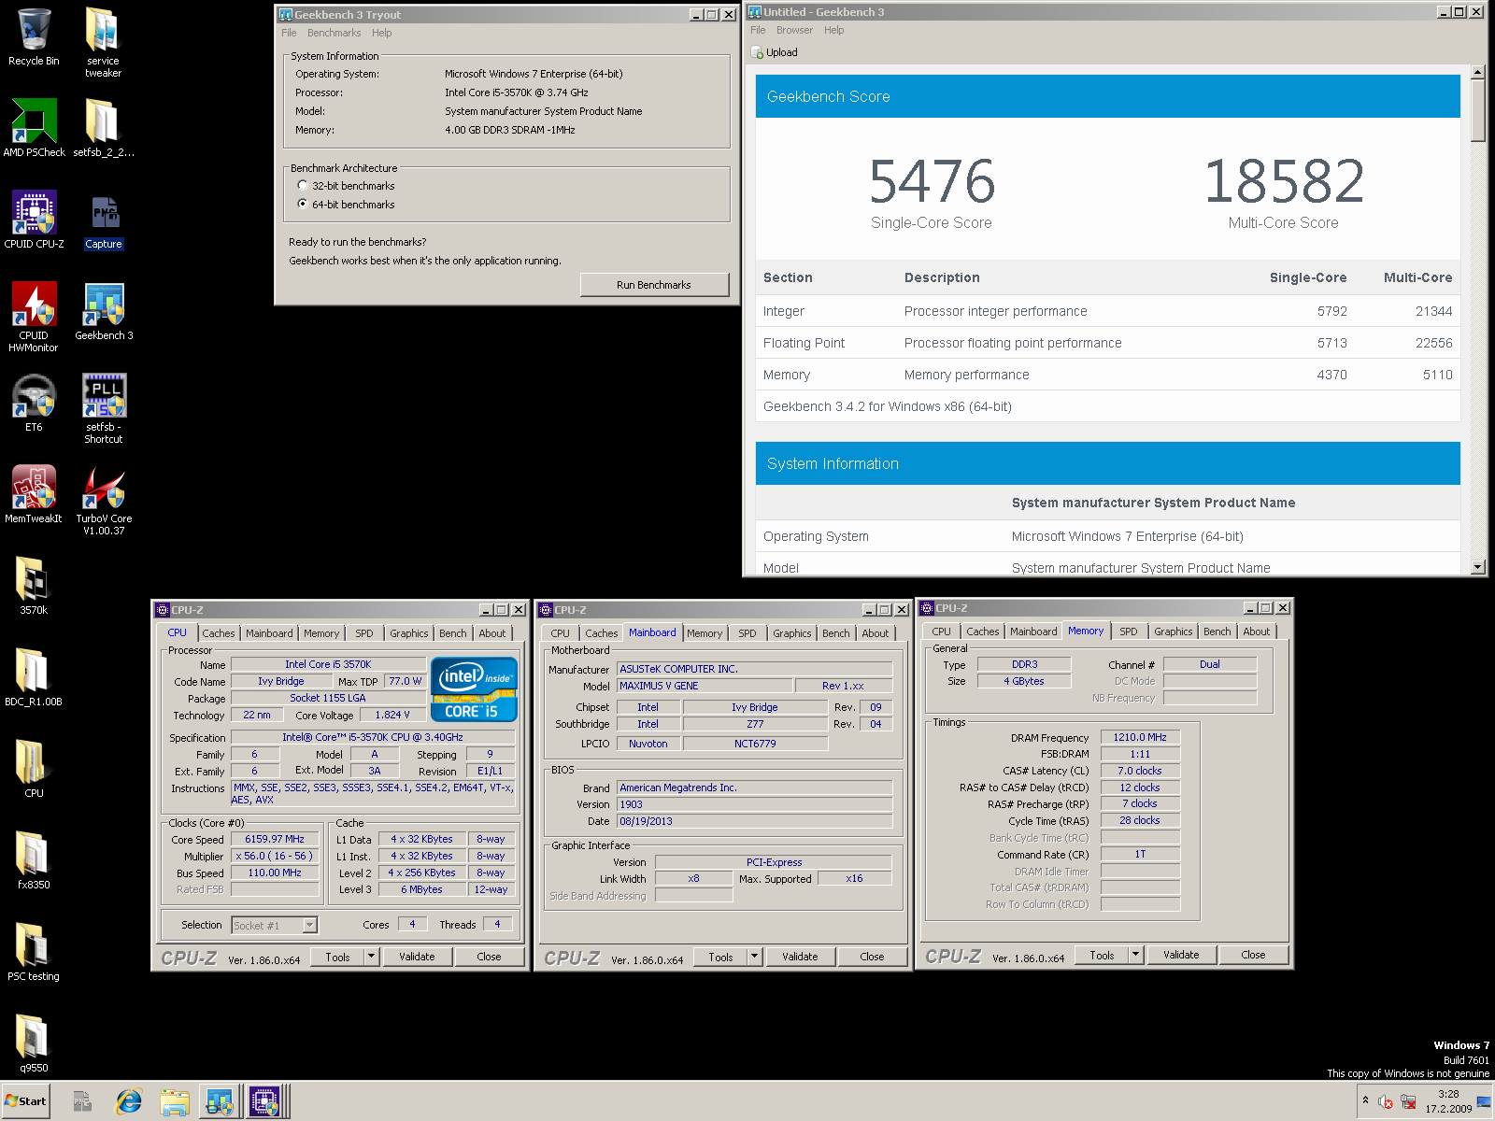Click the volume tray icon
Image resolution: width=1495 pixels, height=1121 pixels.
pos(1386,1102)
